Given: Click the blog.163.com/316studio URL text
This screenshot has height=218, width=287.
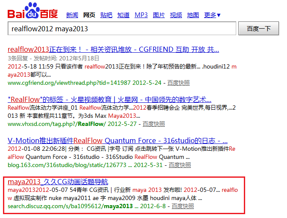Looking at the screenshot, I should click(x=67, y=165).
